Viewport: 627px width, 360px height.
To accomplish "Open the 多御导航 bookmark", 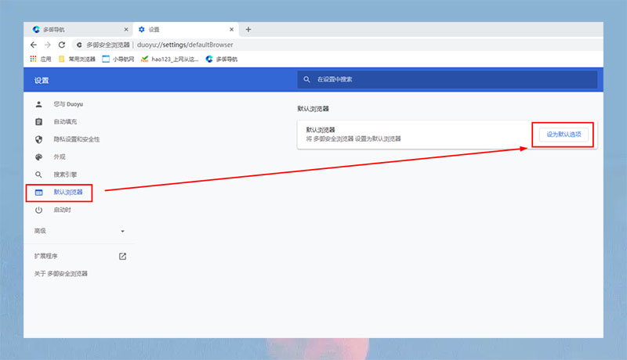I will coord(222,59).
